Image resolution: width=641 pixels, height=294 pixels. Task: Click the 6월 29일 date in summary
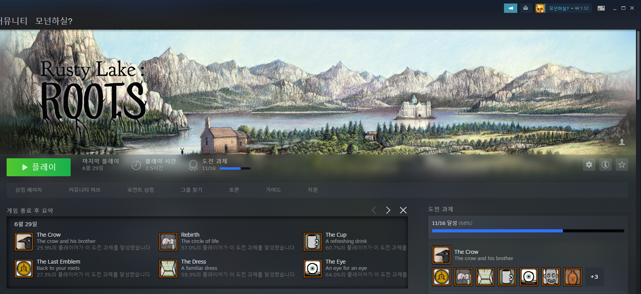[26, 224]
